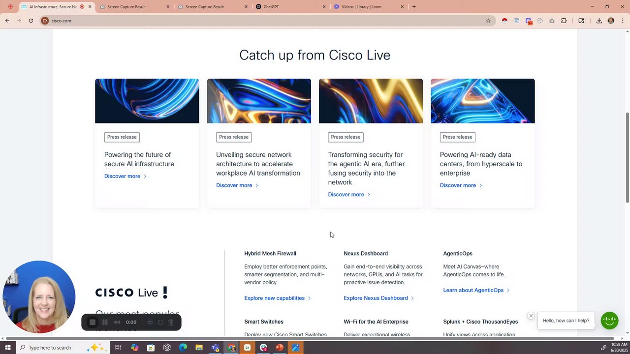Open Discover more under 'Unveiling secure network architecture'

237,185
